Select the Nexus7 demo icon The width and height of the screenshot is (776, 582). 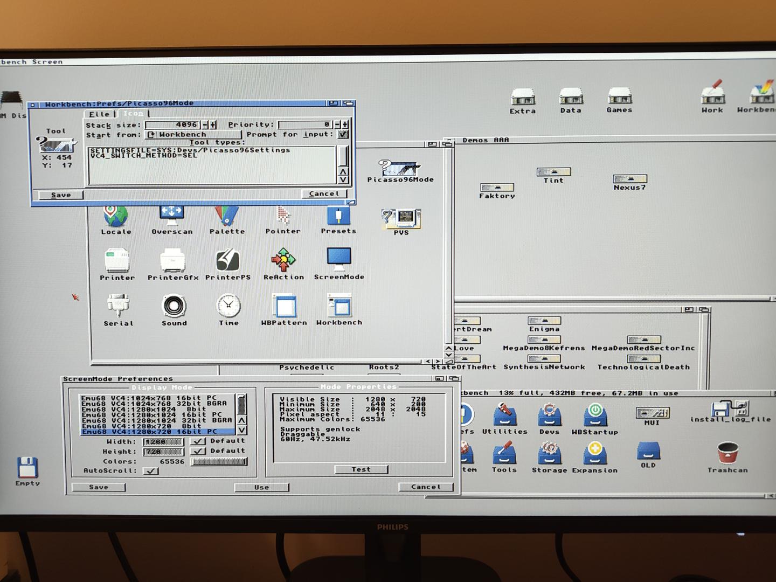(x=629, y=179)
